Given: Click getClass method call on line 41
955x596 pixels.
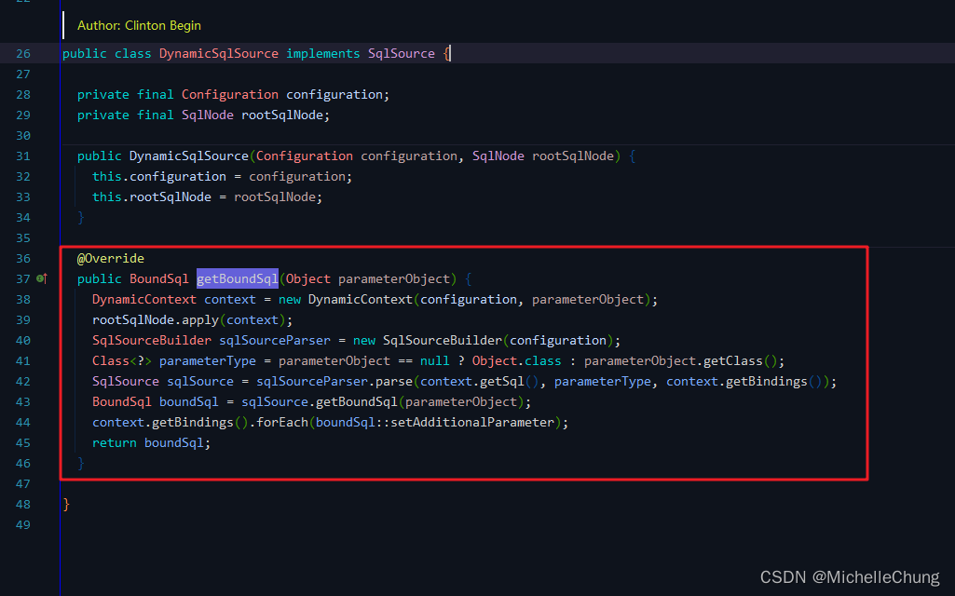Looking at the screenshot, I should pyautogui.click(x=732, y=361).
